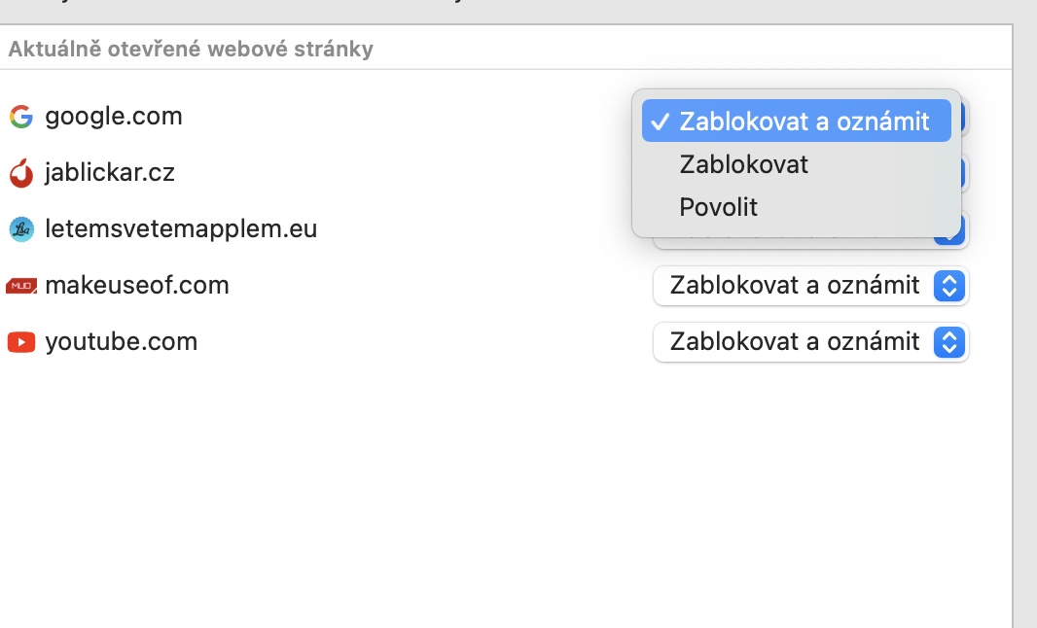
Task: Select the letemsvetemapplem.eu site entry
Action: 181,229
